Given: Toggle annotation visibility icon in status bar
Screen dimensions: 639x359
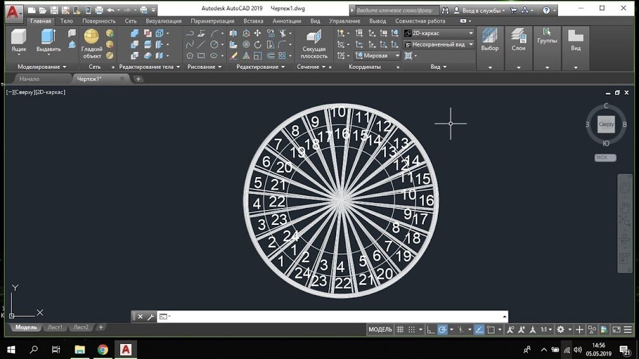Looking at the screenshot, I should [510, 329].
